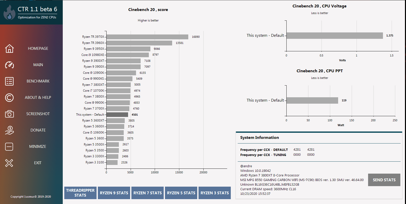The image size is (406, 204).
Task: Click the Core i9 10980XE label
Action: [x=93, y=55]
